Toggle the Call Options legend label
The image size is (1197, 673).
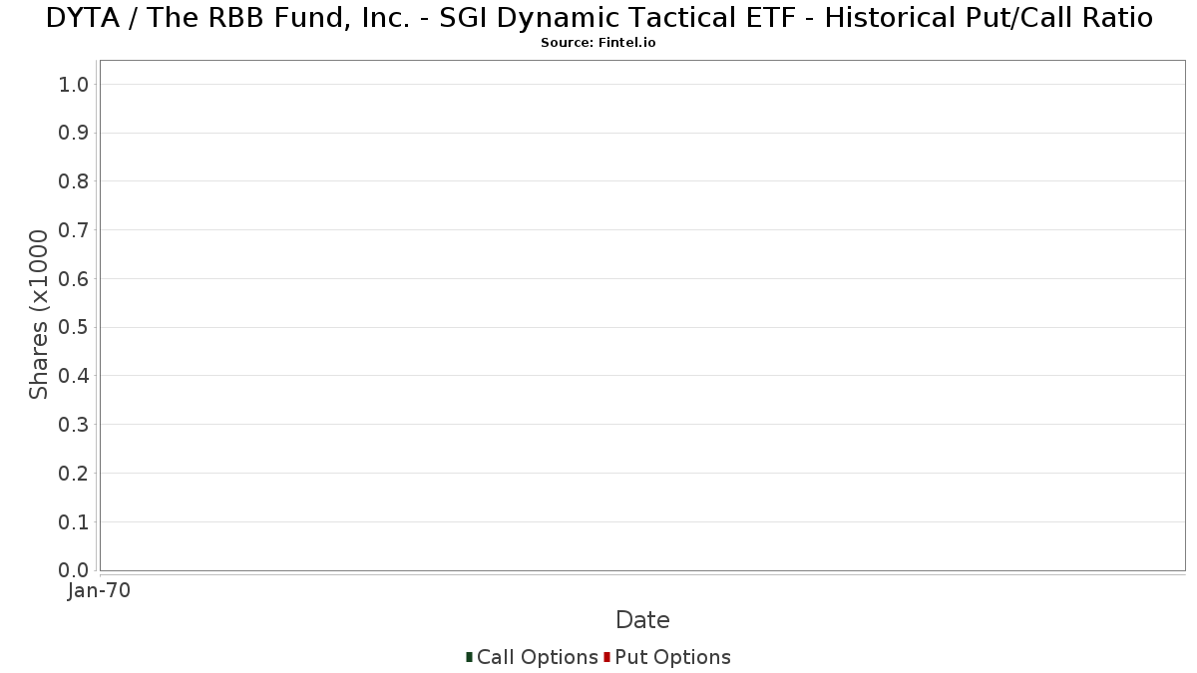[x=538, y=657]
